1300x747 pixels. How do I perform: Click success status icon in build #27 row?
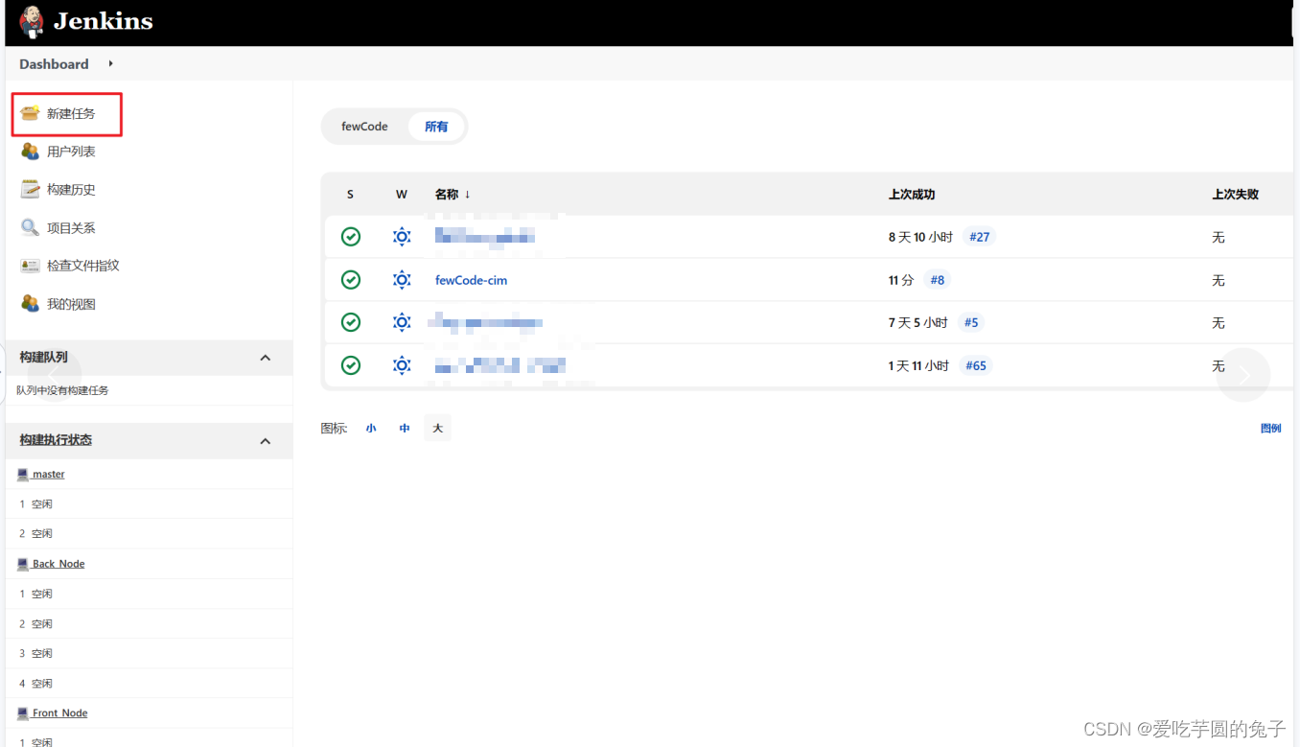(x=351, y=237)
